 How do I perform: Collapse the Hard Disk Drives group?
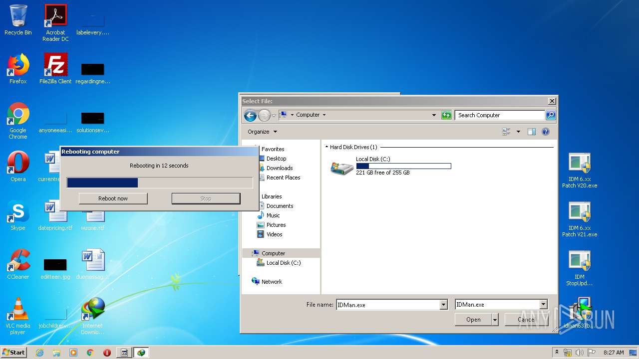pyautogui.click(x=327, y=147)
